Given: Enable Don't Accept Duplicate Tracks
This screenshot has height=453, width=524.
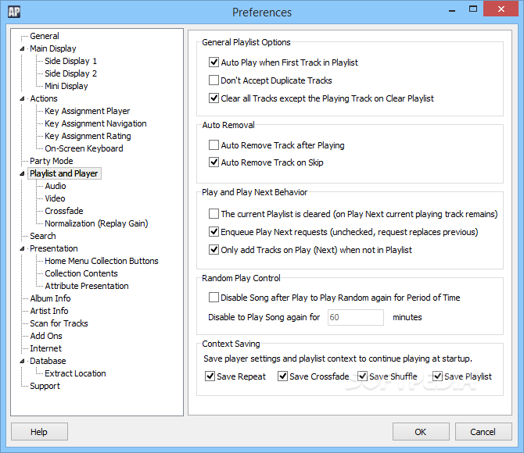Looking at the screenshot, I should coord(214,80).
